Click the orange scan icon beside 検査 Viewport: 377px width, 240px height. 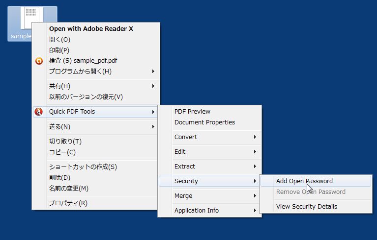(x=39, y=61)
